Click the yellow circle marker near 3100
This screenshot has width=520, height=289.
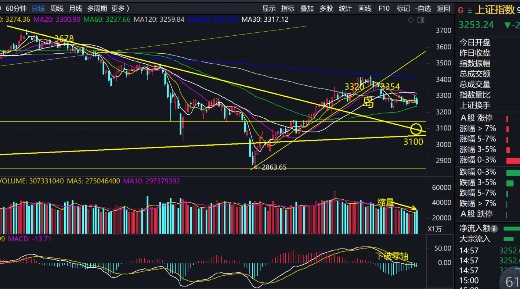(x=416, y=129)
